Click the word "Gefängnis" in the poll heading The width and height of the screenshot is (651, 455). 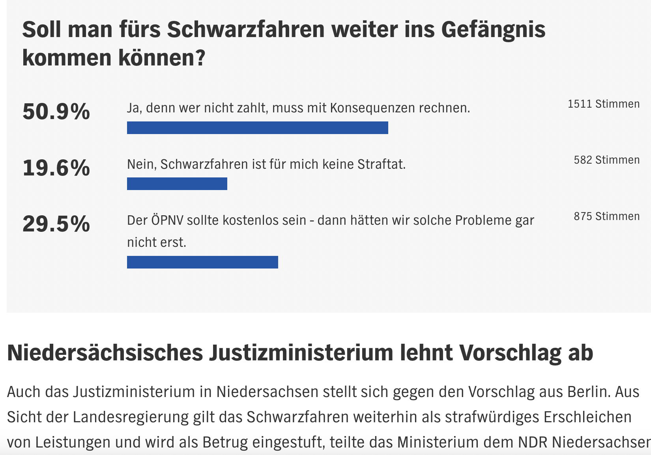click(x=493, y=30)
